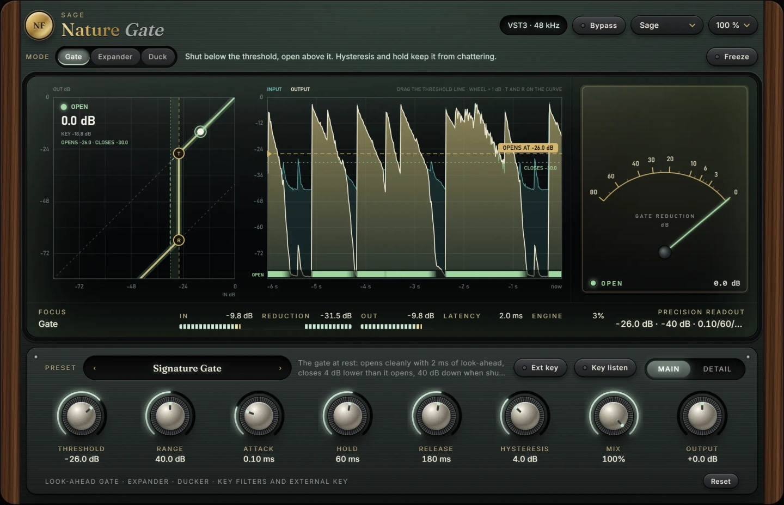Click the OPENS AT -26.0 dB label
The height and width of the screenshot is (505, 784).
click(528, 148)
